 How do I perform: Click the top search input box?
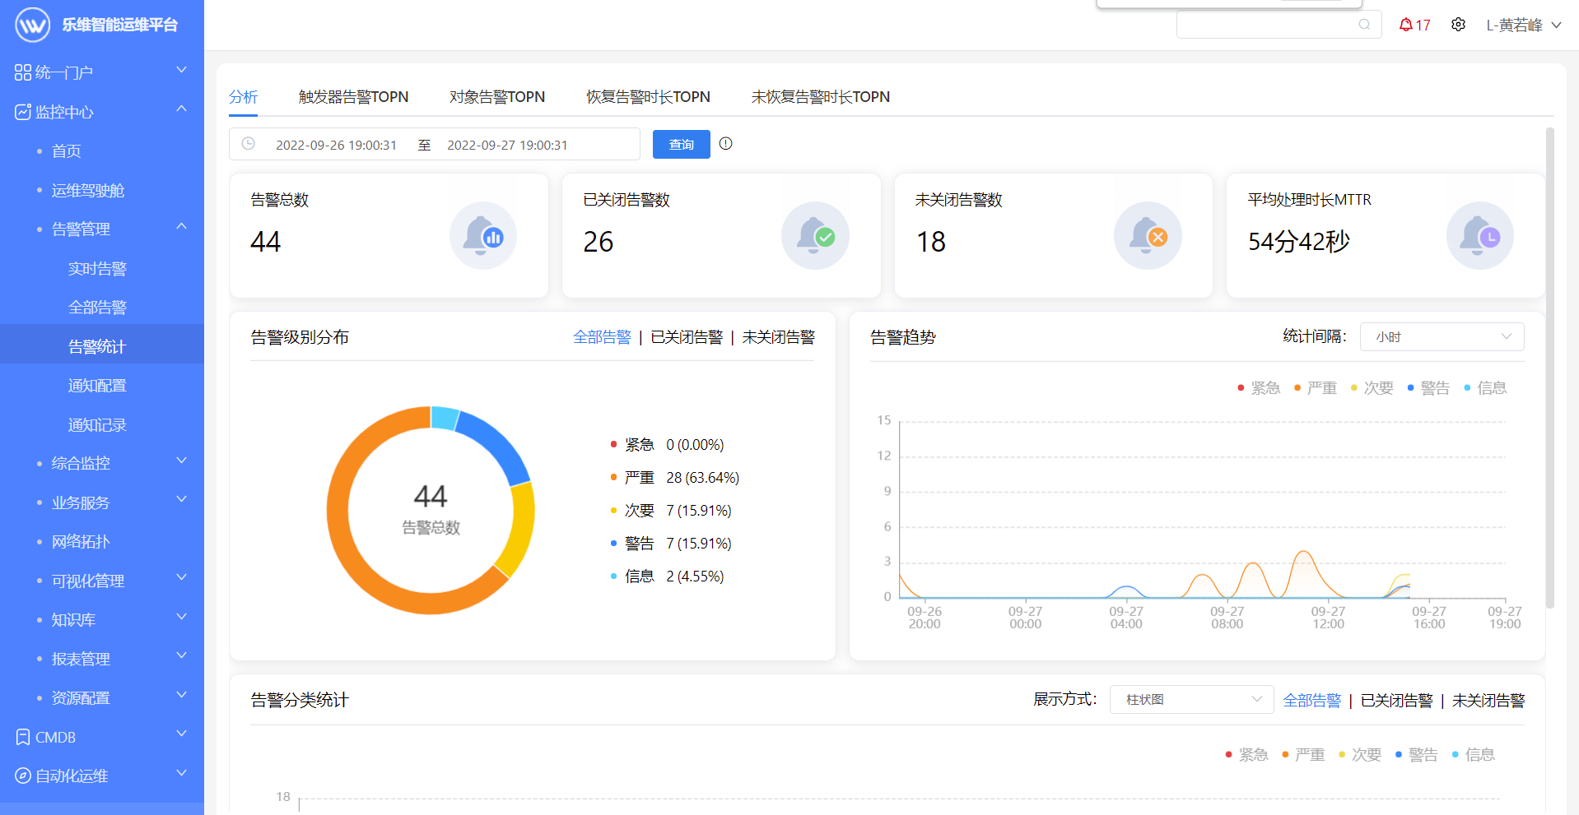pos(1279,25)
